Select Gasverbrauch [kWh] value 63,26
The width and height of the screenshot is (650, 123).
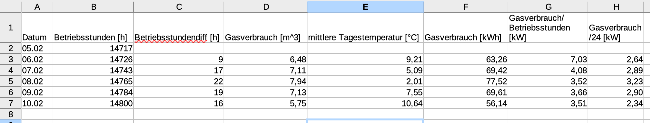click(x=466, y=59)
